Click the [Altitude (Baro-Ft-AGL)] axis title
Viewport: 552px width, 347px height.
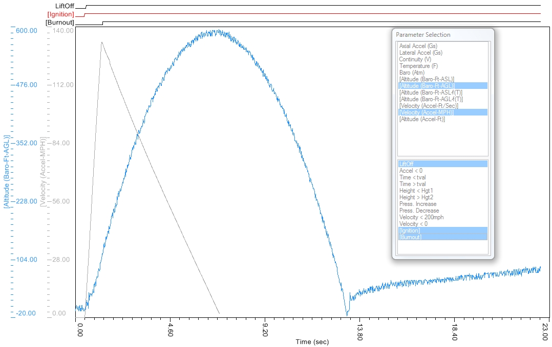[x=6, y=172]
